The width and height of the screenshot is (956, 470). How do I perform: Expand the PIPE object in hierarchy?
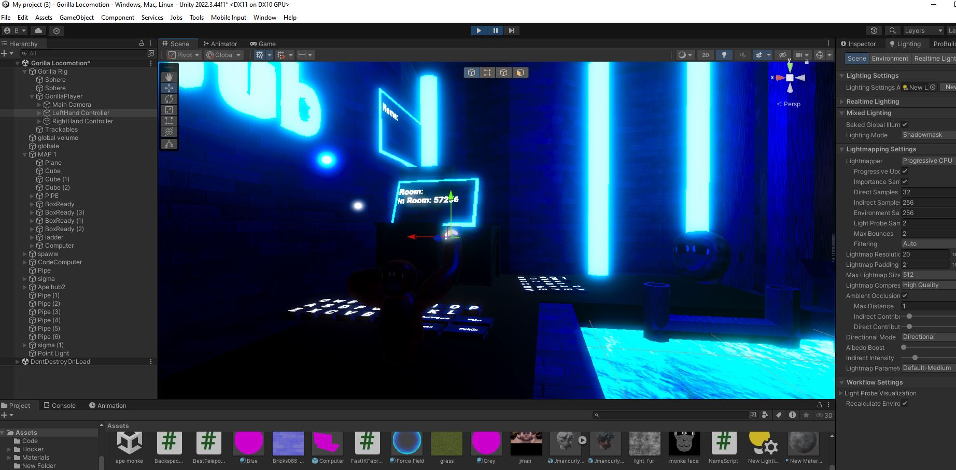(x=32, y=196)
